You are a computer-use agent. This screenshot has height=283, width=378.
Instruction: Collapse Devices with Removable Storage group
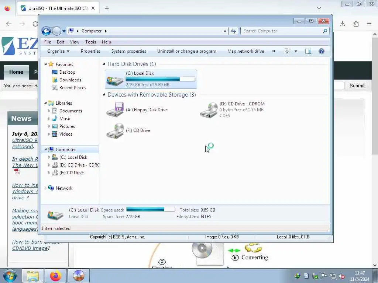[x=104, y=95]
